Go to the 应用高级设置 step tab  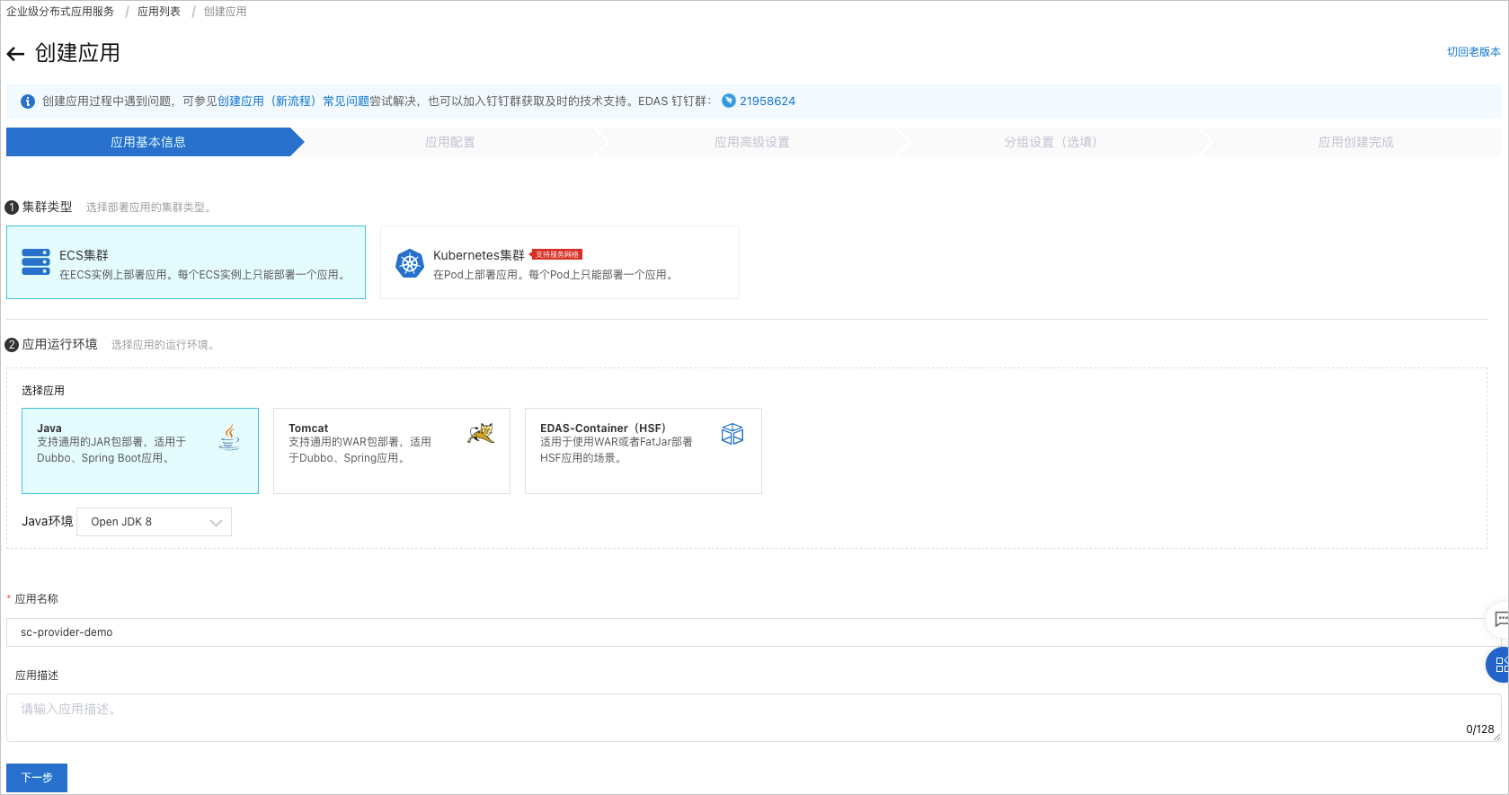[x=752, y=142]
